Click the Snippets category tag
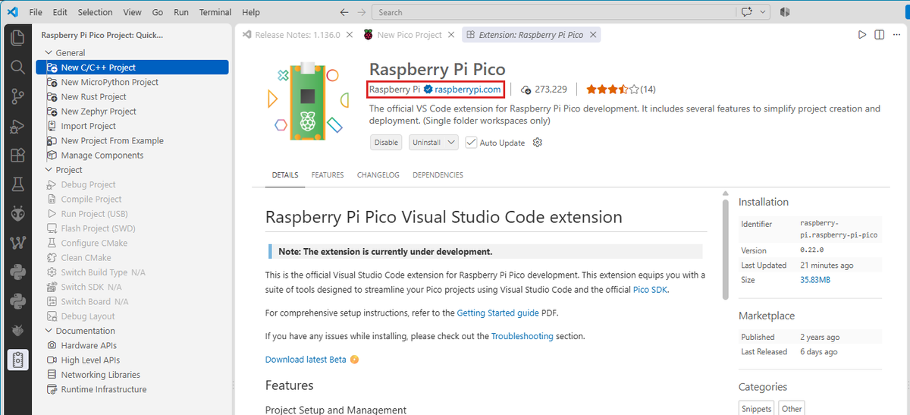This screenshot has width=910, height=415. 757,408
